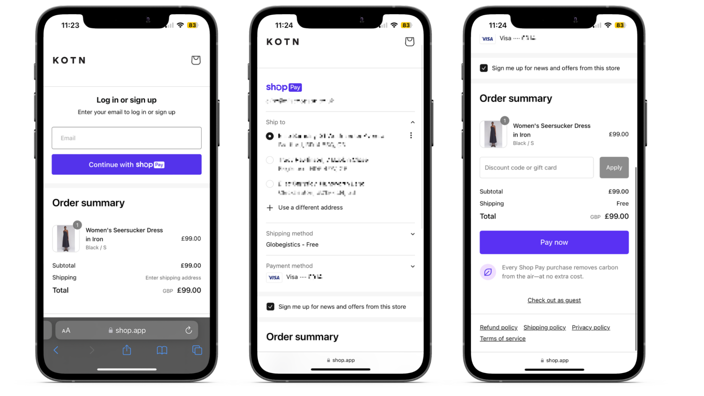Click 'Apply' for discount code
Screen dimensions: 704x396
click(613, 167)
